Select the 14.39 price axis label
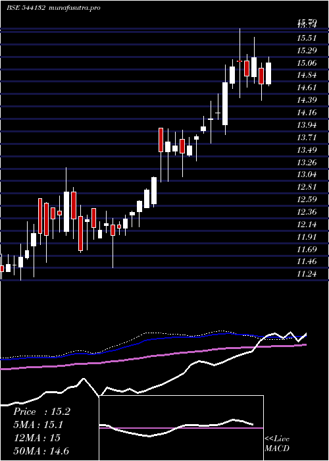The height and width of the screenshot is (461, 329). (307, 100)
